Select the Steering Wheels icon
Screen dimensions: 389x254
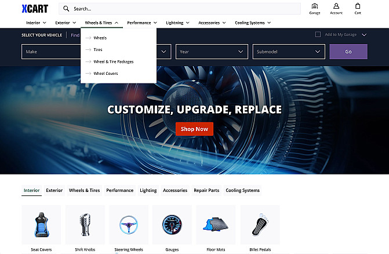pos(128,225)
